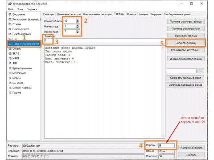Viewport: 214px width, 160px height.
Task: Open the 14. Модем section
Action: tap(15, 78)
